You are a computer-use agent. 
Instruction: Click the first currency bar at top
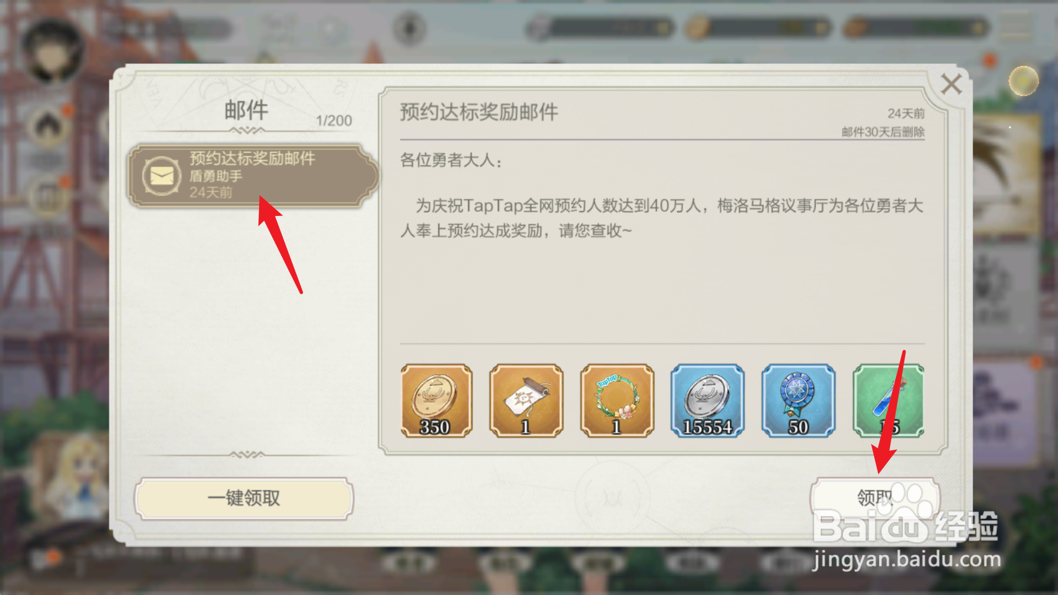(600, 28)
